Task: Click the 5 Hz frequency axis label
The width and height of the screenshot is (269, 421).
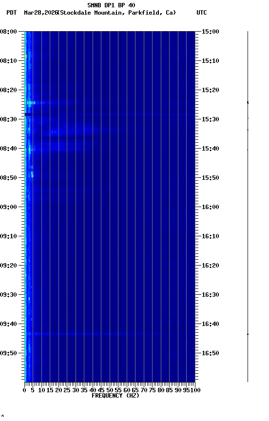Action: 33,390
